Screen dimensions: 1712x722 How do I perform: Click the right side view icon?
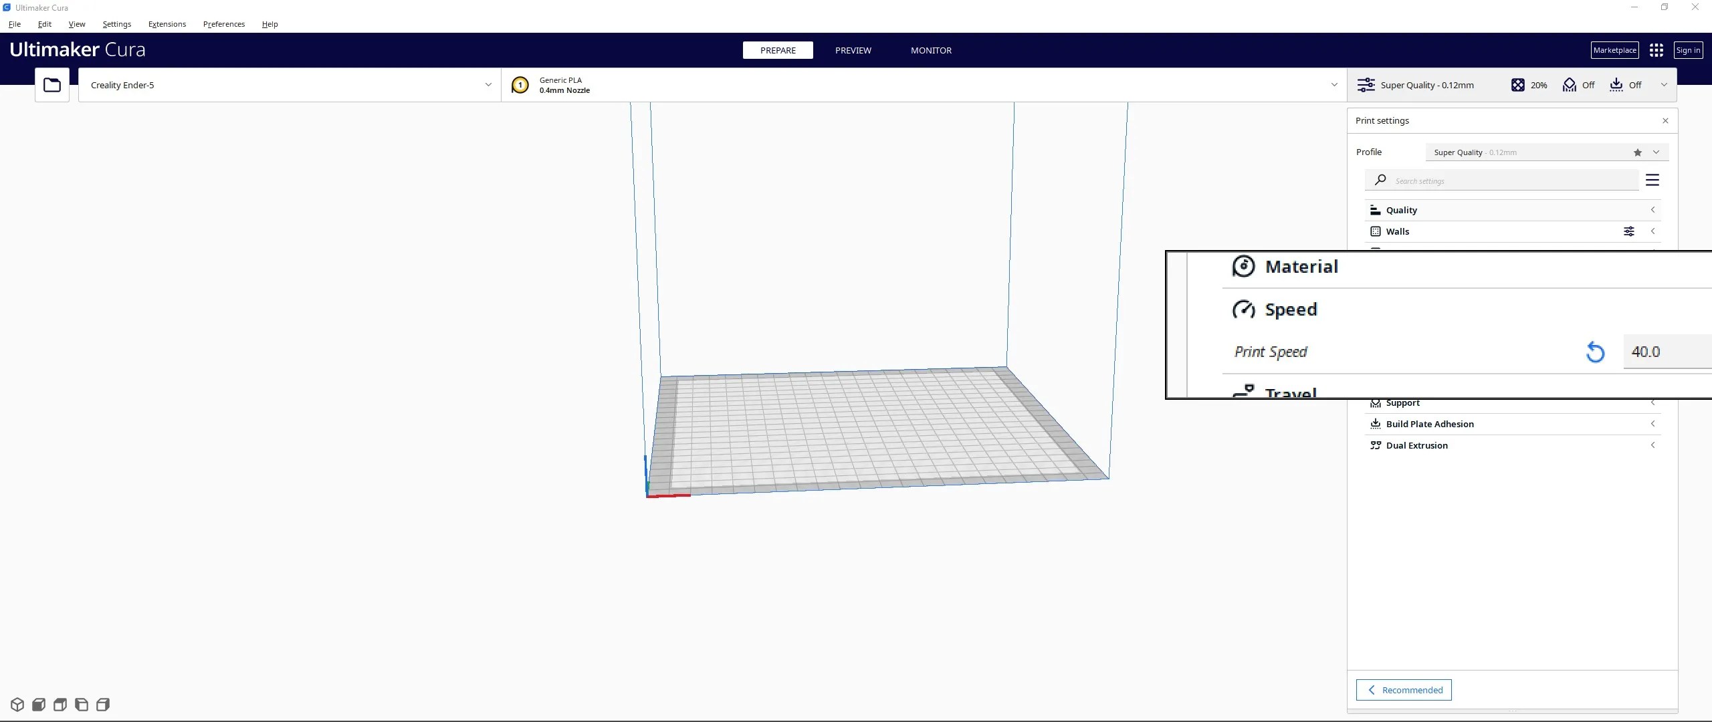pos(103,705)
